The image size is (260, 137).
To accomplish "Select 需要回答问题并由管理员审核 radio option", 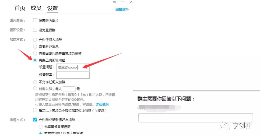I will pyautogui.click(x=35, y=53).
